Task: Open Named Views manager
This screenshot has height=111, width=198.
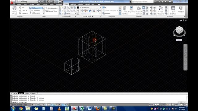Action: click(51, 11)
